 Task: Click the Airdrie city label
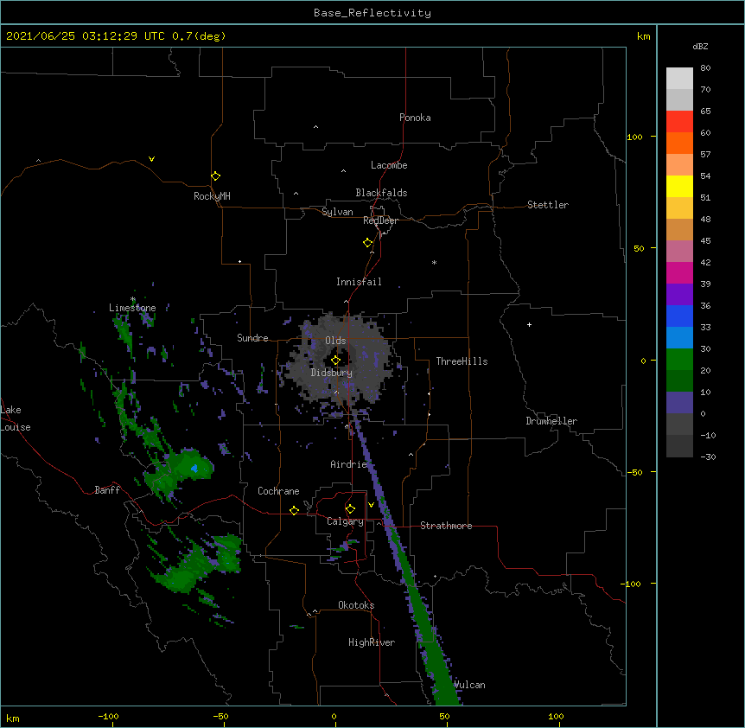tap(349, 464)
